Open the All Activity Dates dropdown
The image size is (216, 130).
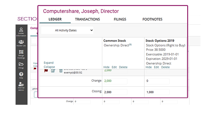(67, 30)
